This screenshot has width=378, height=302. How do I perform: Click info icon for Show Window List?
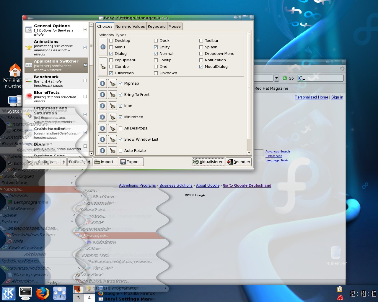(102, 139)
